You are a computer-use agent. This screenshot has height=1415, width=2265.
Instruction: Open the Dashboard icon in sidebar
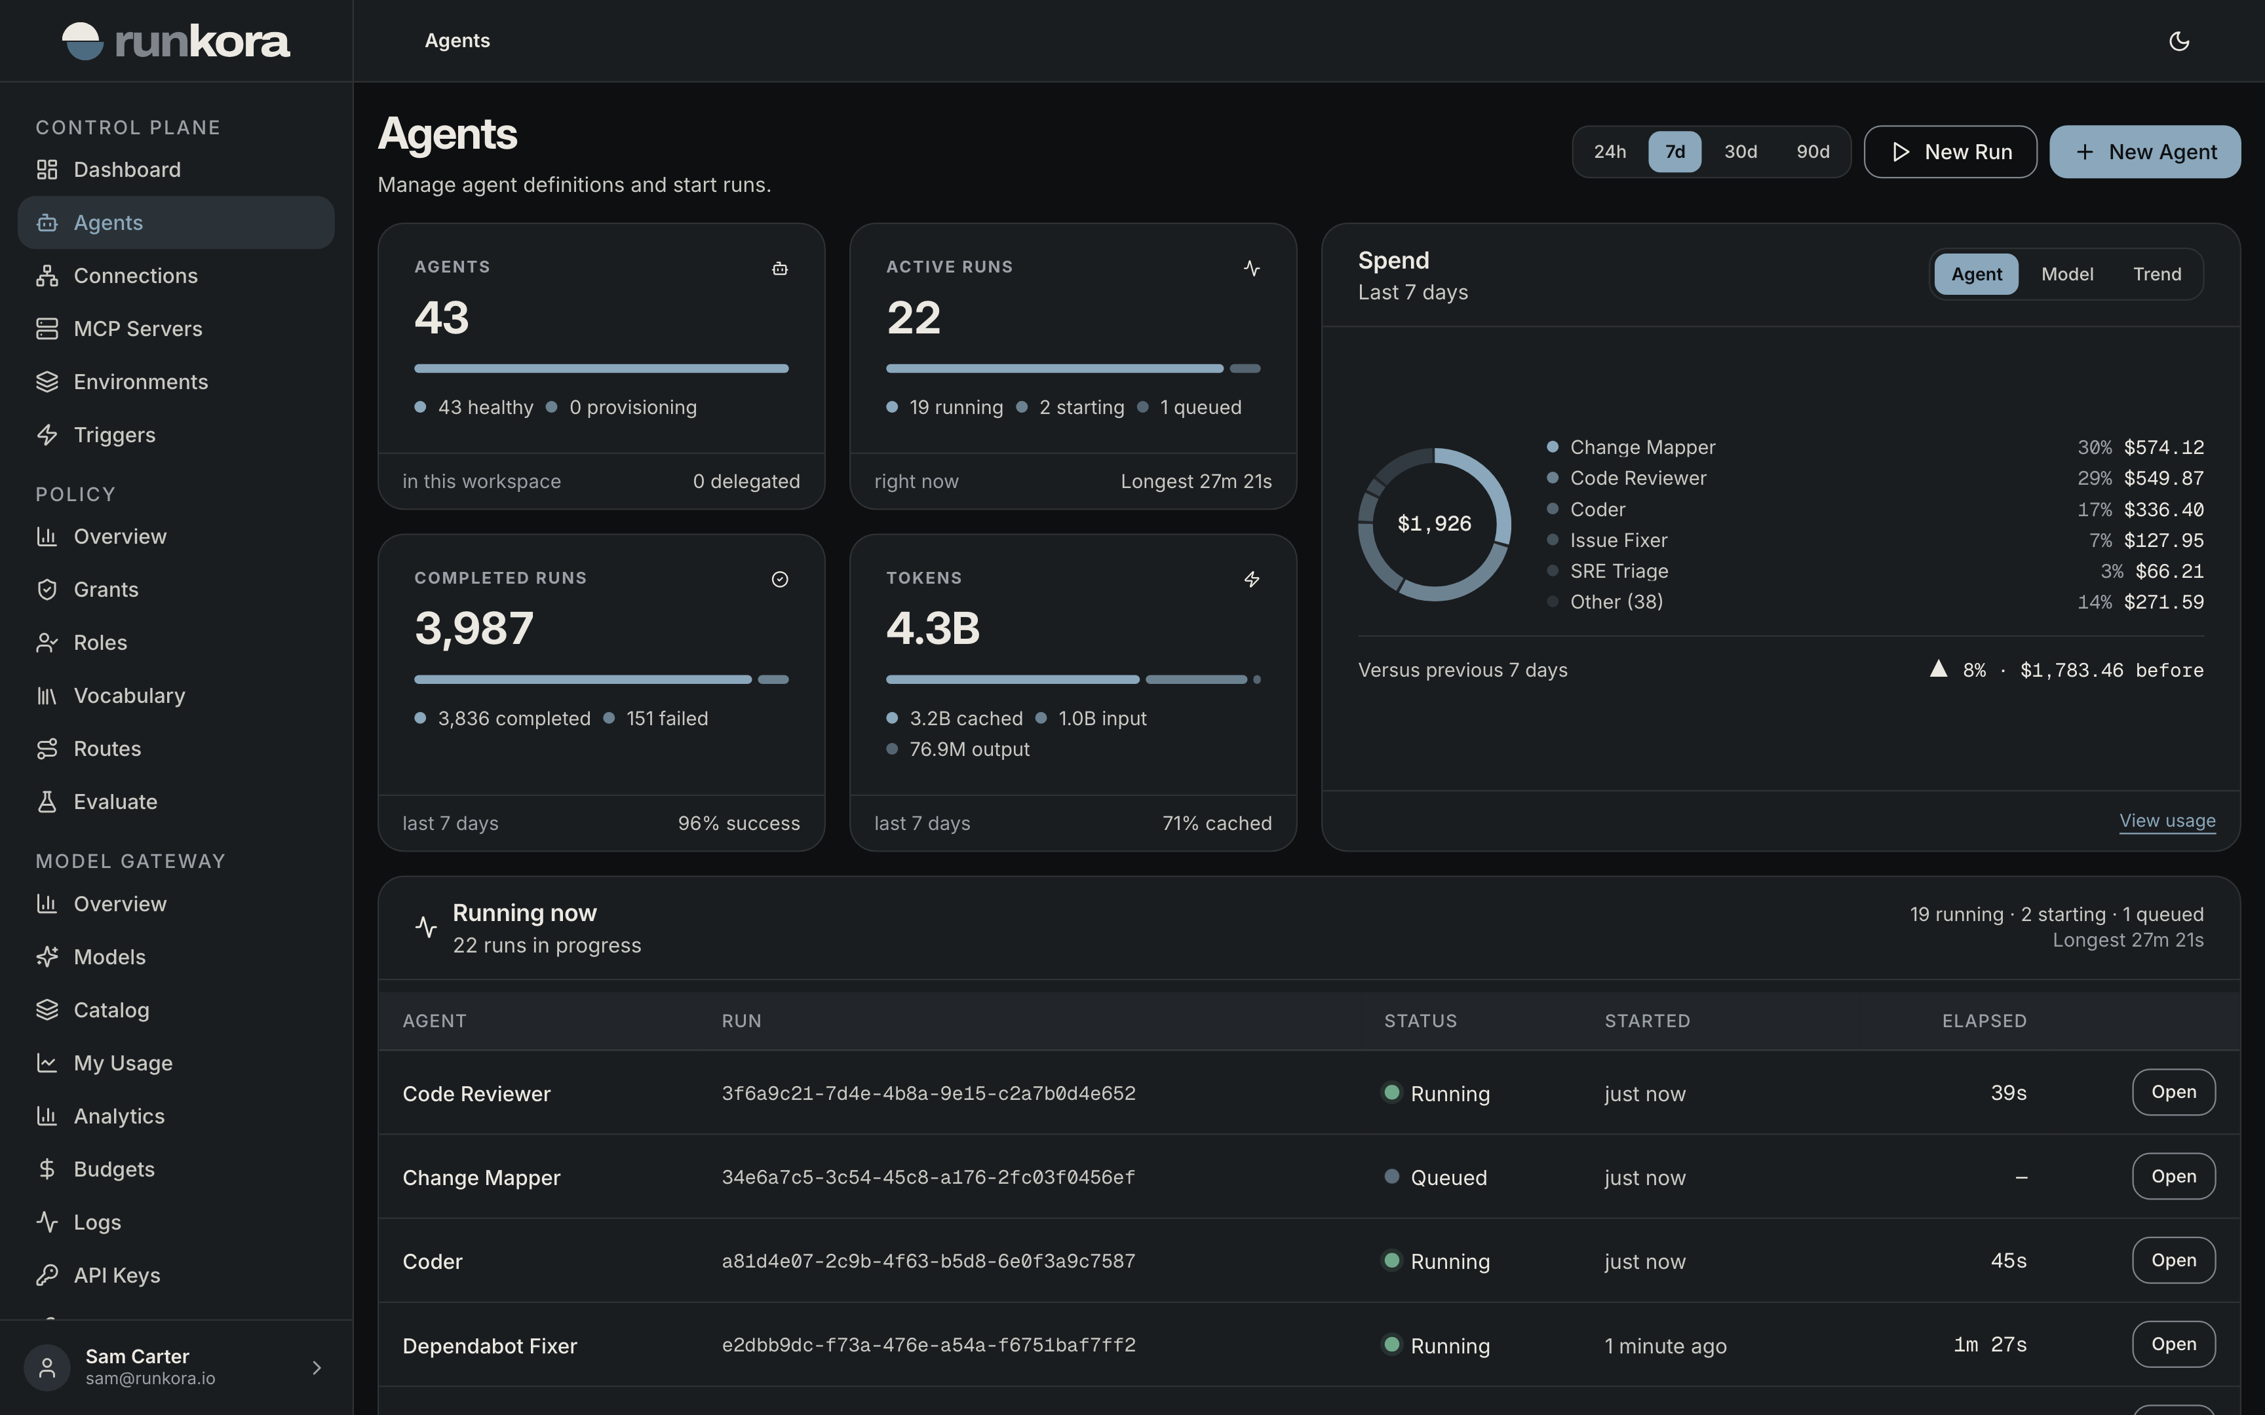47,170
